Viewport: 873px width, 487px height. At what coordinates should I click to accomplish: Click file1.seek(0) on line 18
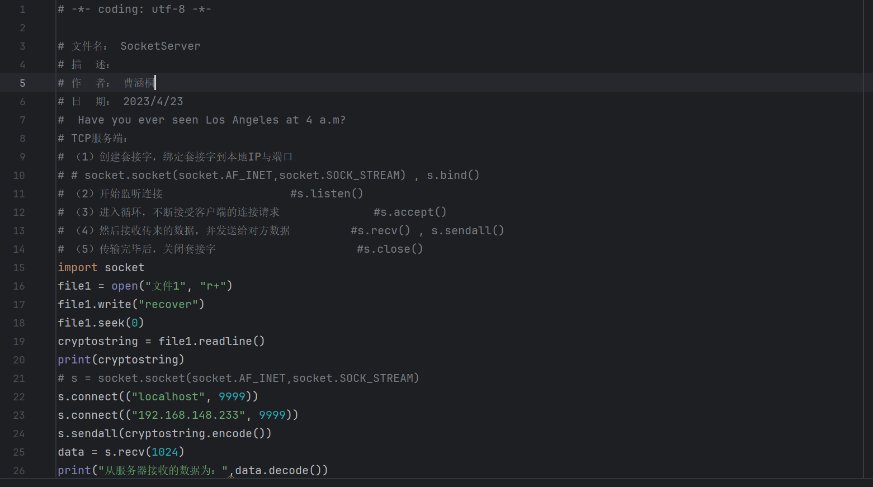click(101, 323)
